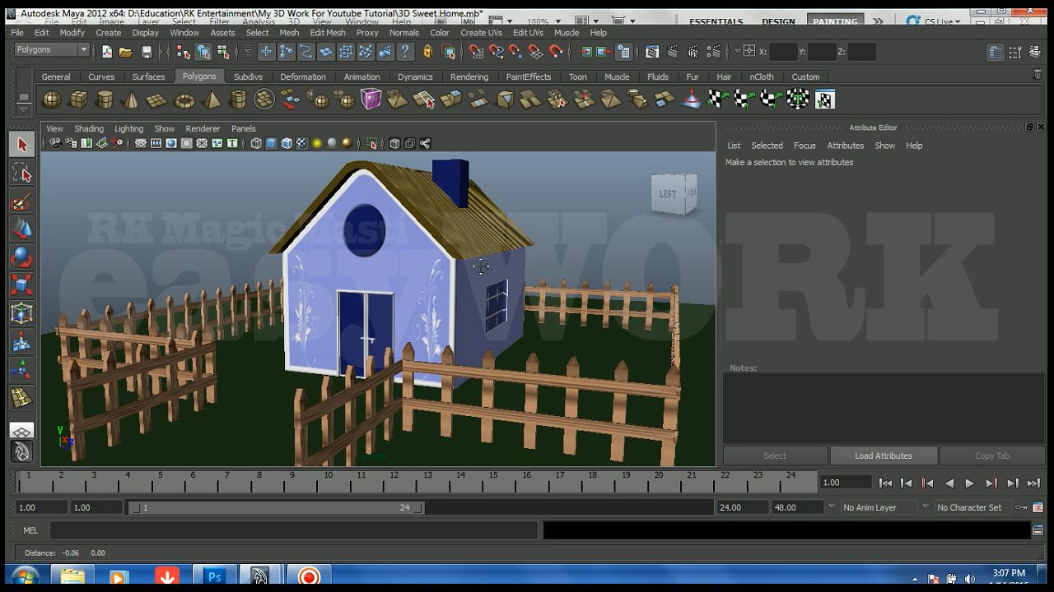Click the Planar Mapping checker icon
This screenshot has width=1054, height=592.
point(716,99)
